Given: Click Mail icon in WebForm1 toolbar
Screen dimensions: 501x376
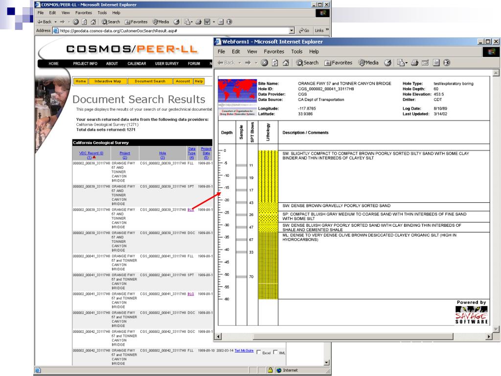Looking at the screenshot, I should tap(401, 63).
